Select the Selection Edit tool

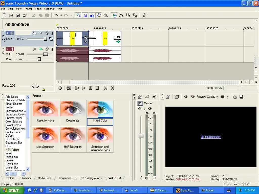(128, 15)
